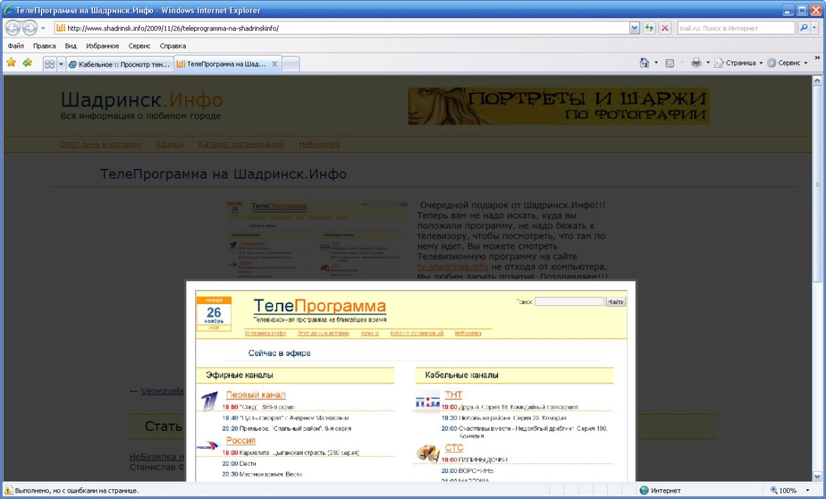
Task: Click the page error warning icon in status bar
Action: [x=8, y=491]
